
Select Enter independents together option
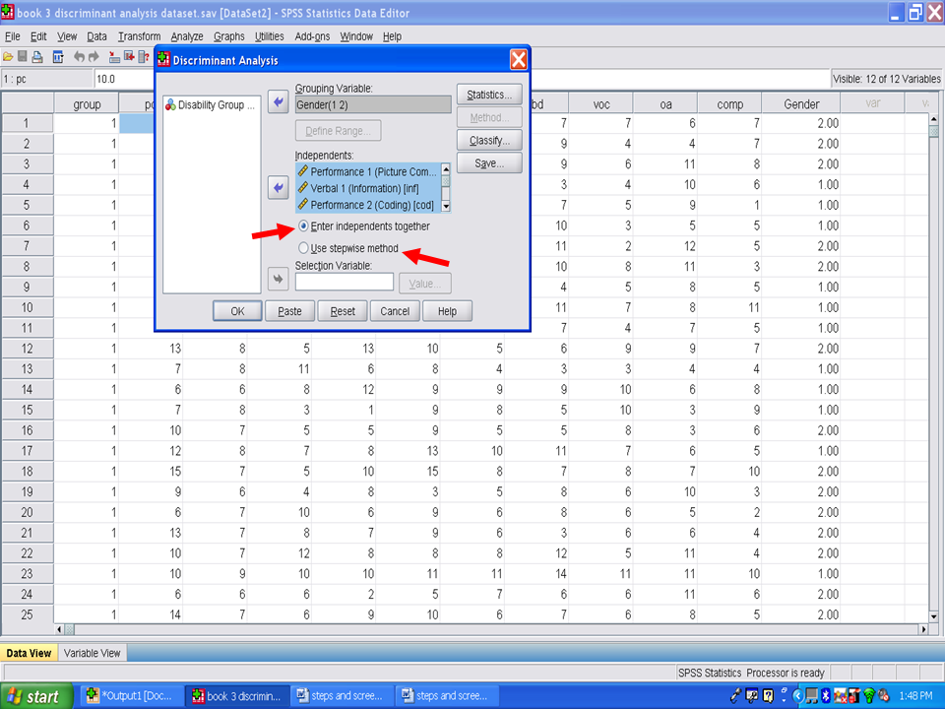(303, 226)
